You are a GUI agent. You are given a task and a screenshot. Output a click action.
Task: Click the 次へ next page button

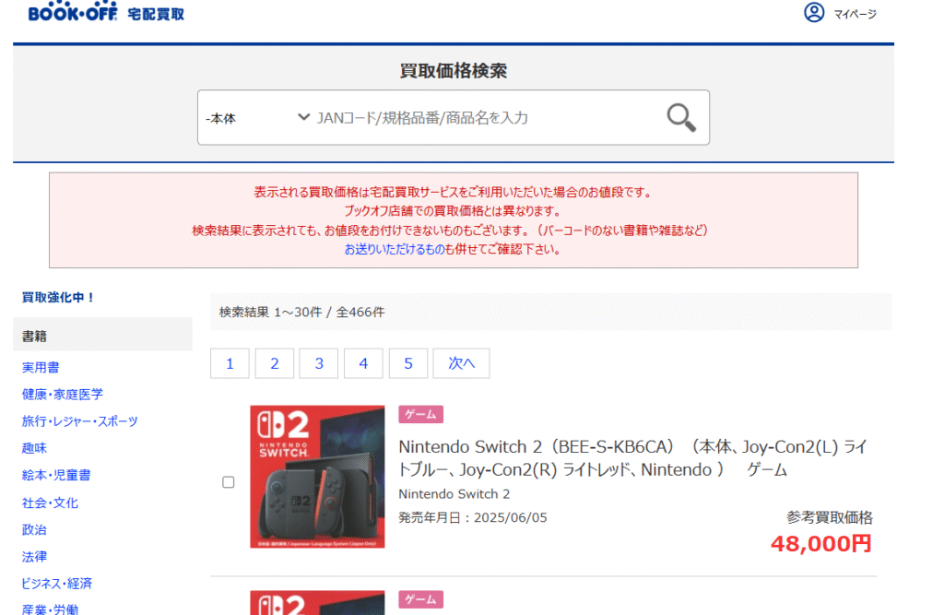(461, 363)
